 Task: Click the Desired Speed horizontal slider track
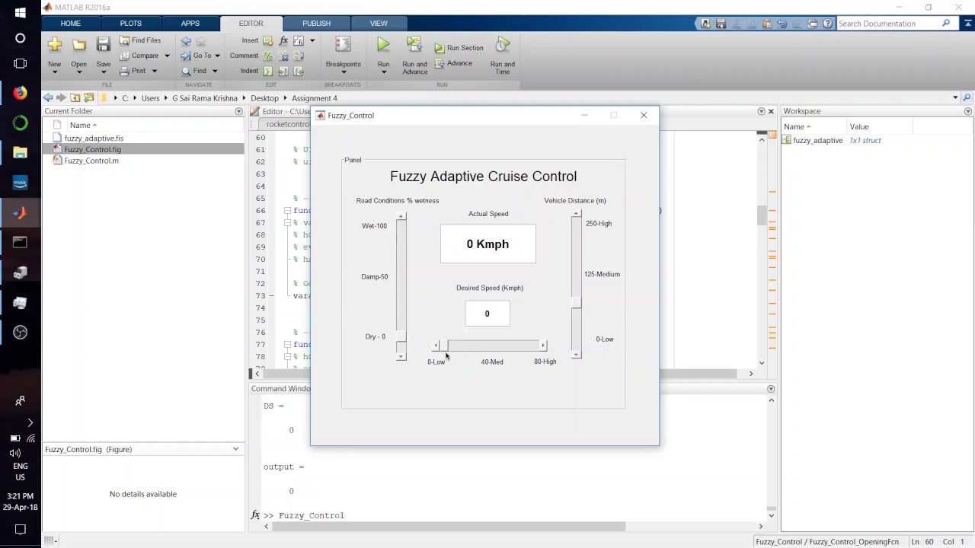(494, 346)
